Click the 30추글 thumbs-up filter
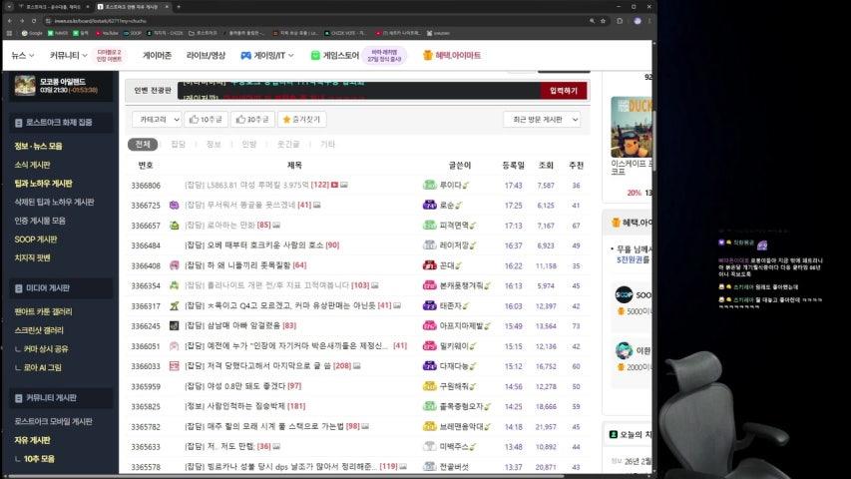The height and width of the screenshot is (479, 851). click(x=252, y=120)
